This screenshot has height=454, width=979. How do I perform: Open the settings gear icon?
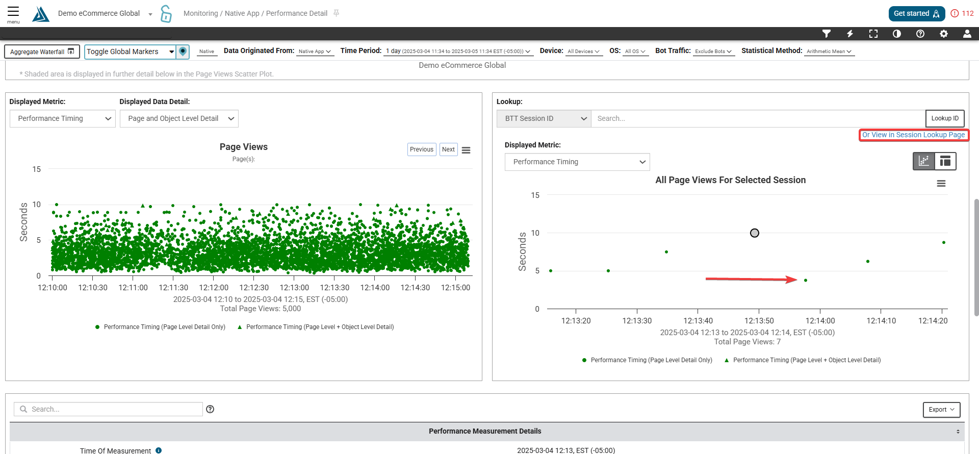click(944, 34)
